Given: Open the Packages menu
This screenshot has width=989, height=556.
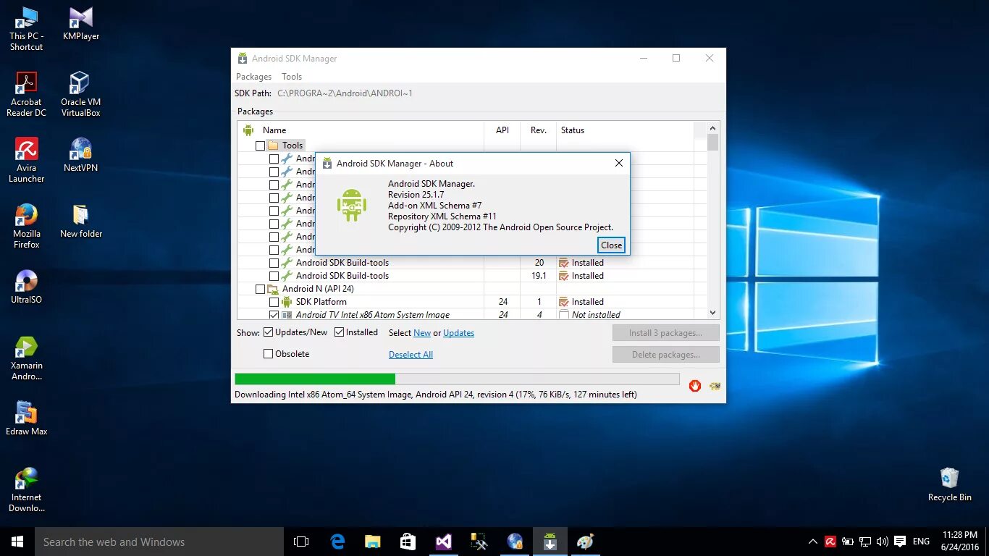Looking at the screenshot, I should (x=253, y=77).
